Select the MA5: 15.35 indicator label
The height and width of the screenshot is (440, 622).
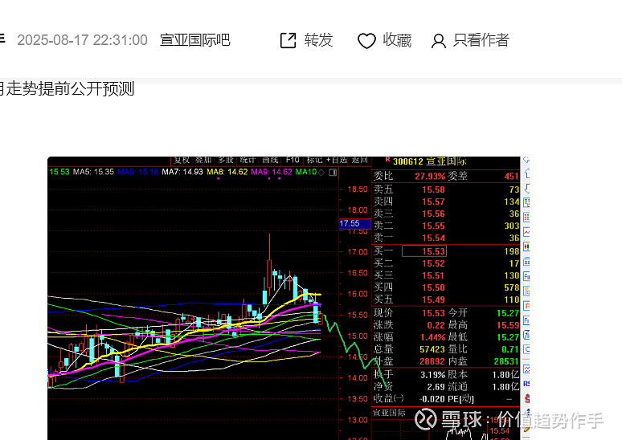(x=93, y=172)
